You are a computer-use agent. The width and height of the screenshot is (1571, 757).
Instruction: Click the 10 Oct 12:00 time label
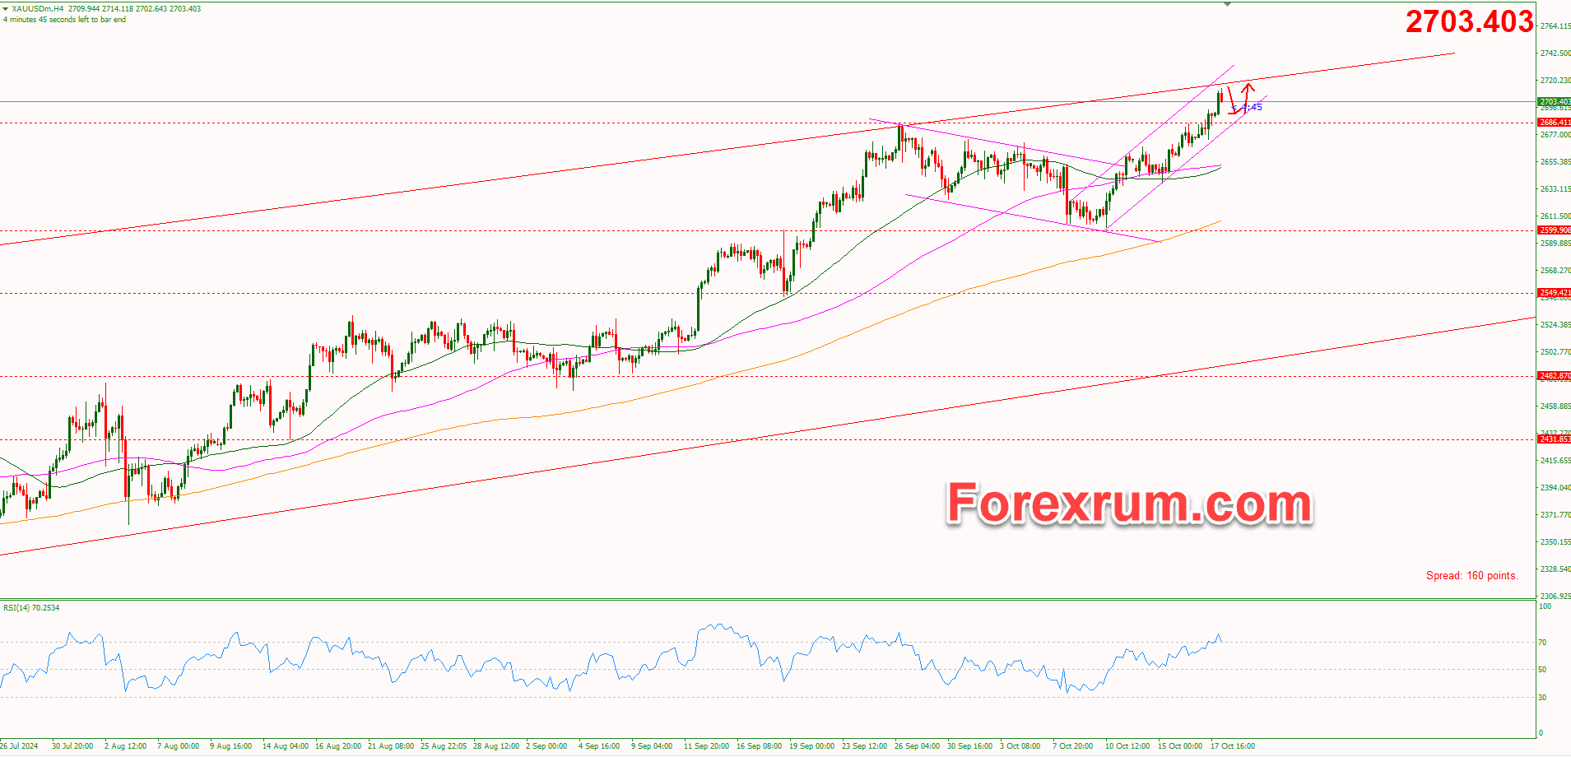[x=1127, y=746]
